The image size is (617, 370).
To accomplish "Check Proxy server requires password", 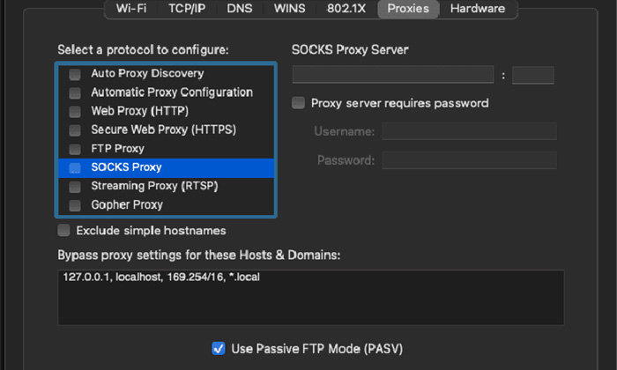I will [299, 103].
